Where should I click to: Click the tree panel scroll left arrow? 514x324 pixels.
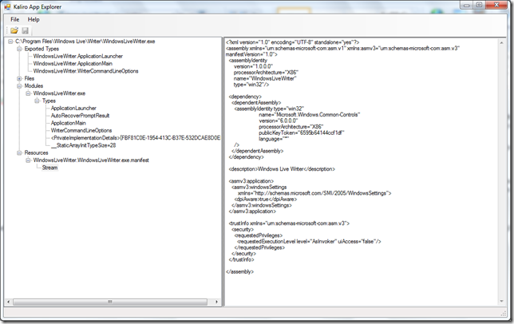click(x=9, y=302)
